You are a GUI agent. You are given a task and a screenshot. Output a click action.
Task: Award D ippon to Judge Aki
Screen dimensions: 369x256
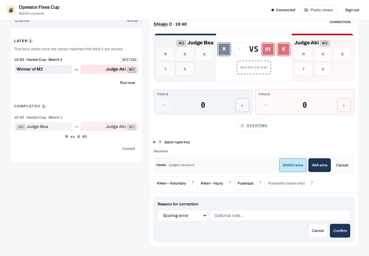342,54
